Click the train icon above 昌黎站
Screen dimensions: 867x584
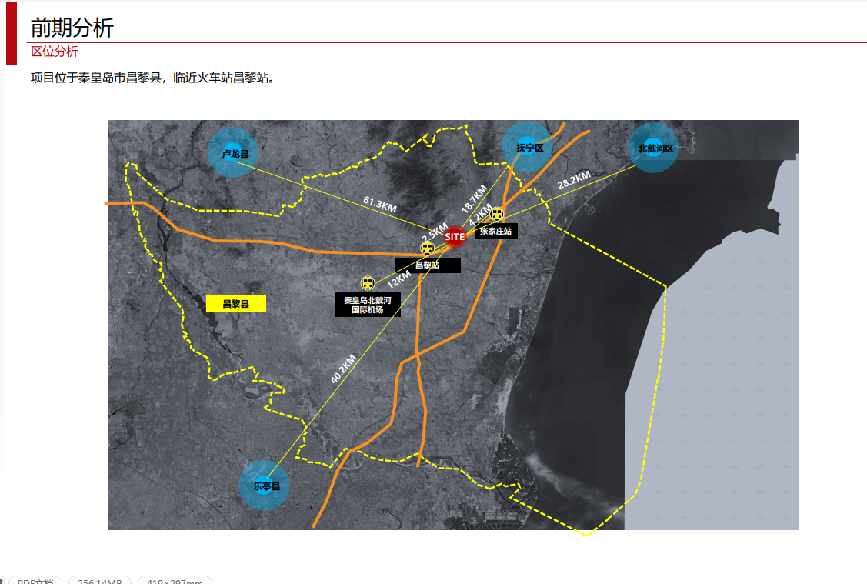427,248
